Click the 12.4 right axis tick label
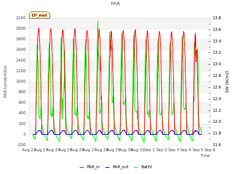 click(x=217, y=99)
